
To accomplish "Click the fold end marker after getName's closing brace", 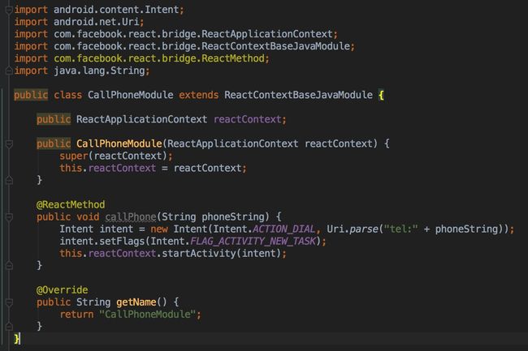I will point(9,326).
